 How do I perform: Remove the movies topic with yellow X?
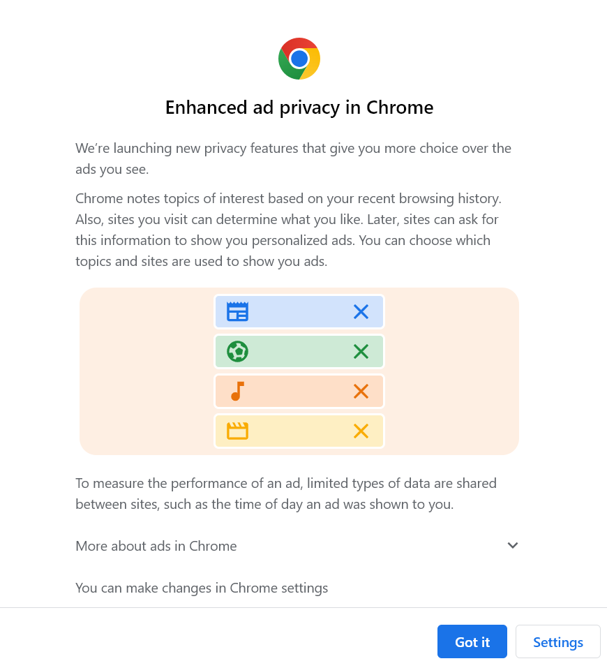[x=361, y=431]
